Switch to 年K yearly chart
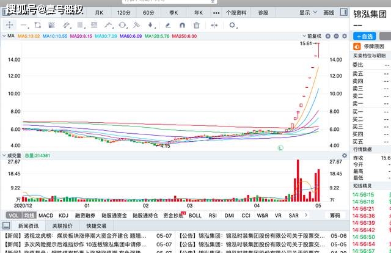Screen dimensions: 391x253 point(199,13)
